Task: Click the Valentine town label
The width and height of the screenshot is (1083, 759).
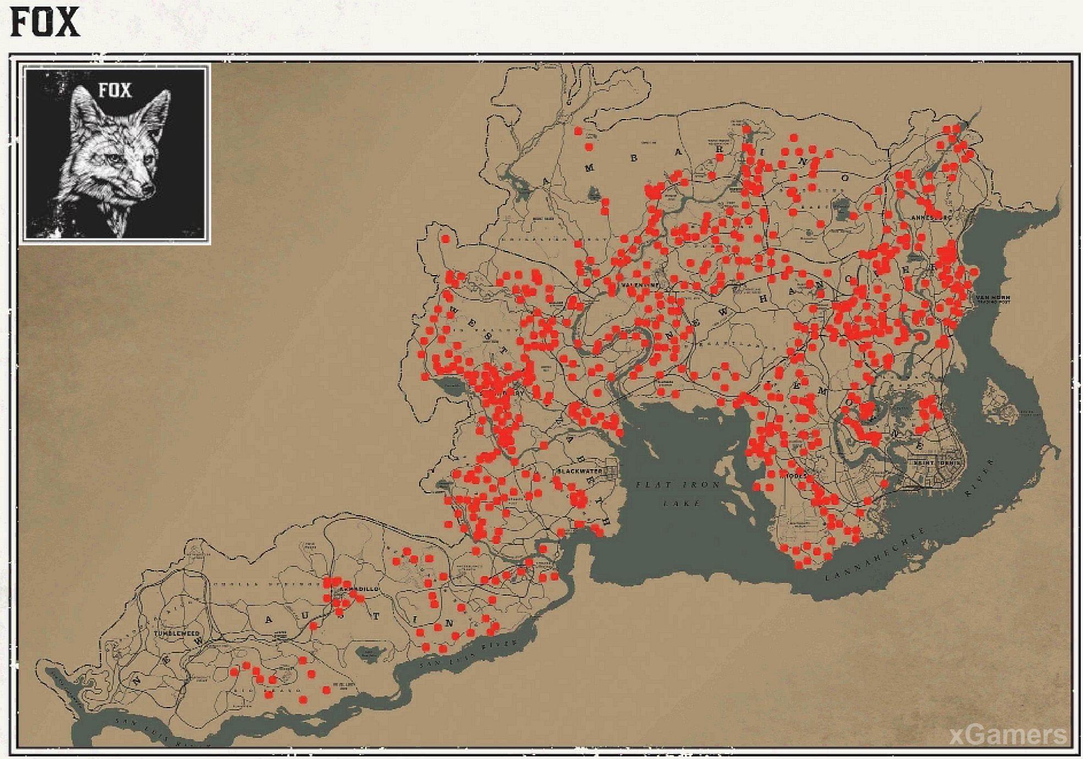Action: point(640,286)
